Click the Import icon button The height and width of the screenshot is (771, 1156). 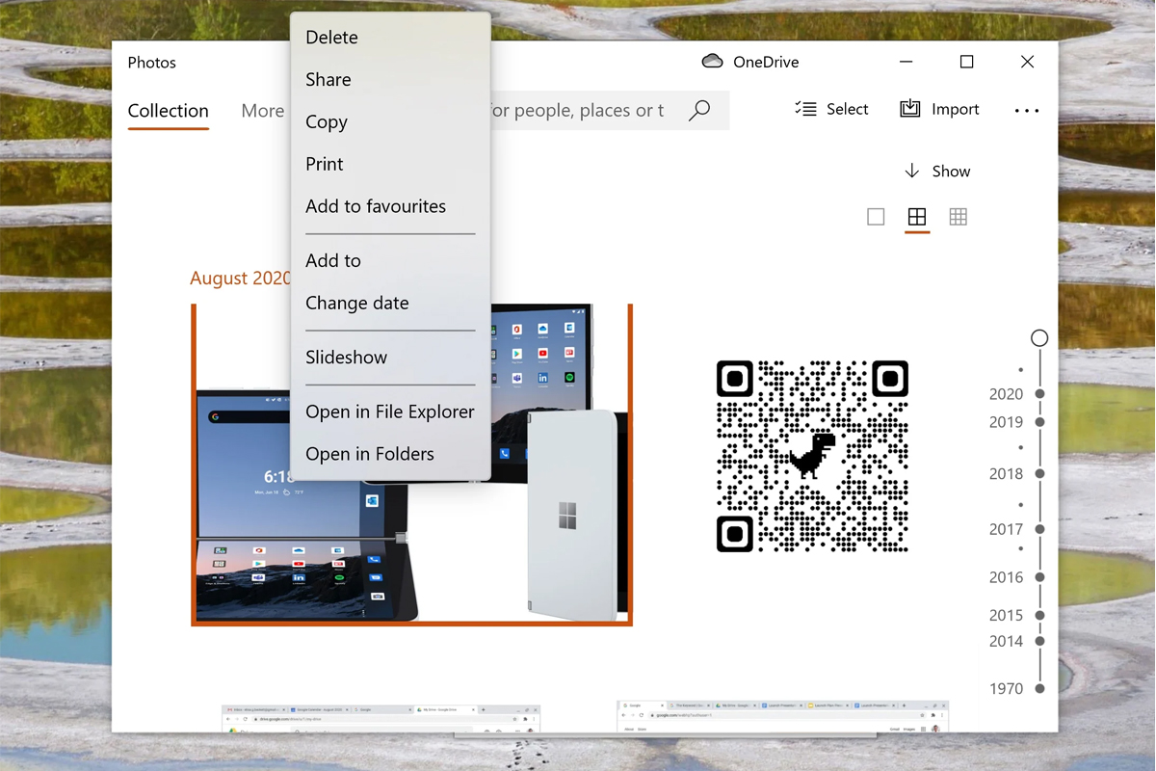909,109
